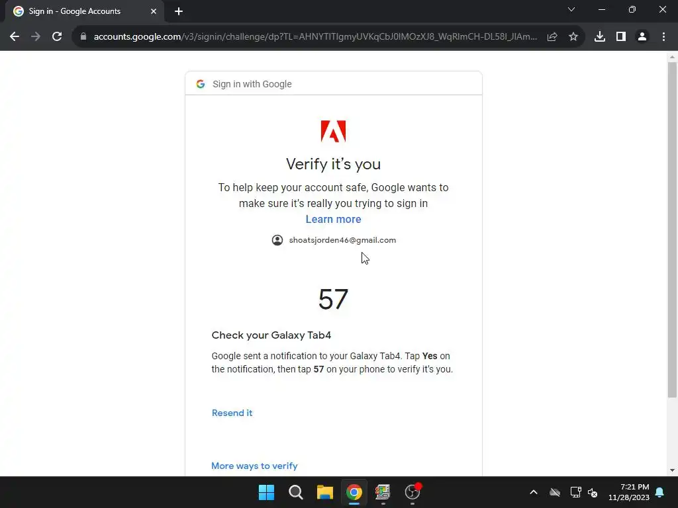
Task: Click the page vertical scrollbar
Action: pyautogui.click(x=672, y=229)
